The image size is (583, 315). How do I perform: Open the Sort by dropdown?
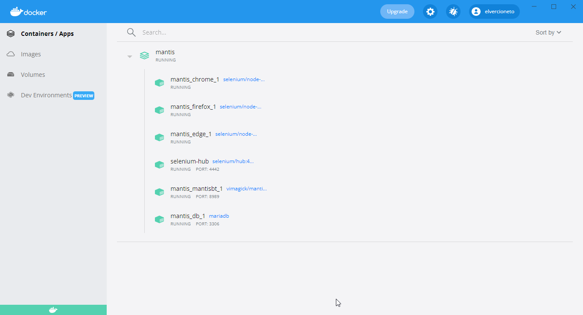(x=548, y=32)
